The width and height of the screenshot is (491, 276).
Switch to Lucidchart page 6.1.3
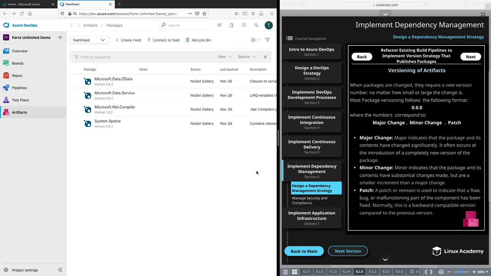click(x=333, y=272)
